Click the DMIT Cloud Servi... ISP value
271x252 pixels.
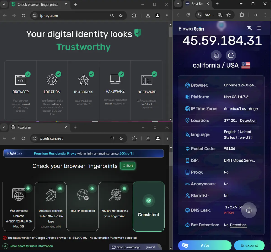(240, 160)
